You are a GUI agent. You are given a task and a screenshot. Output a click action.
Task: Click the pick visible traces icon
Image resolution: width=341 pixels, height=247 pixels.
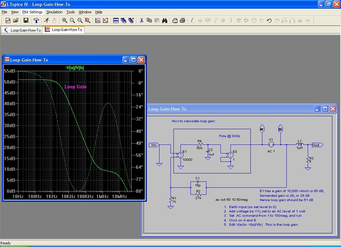click(98, 20)
